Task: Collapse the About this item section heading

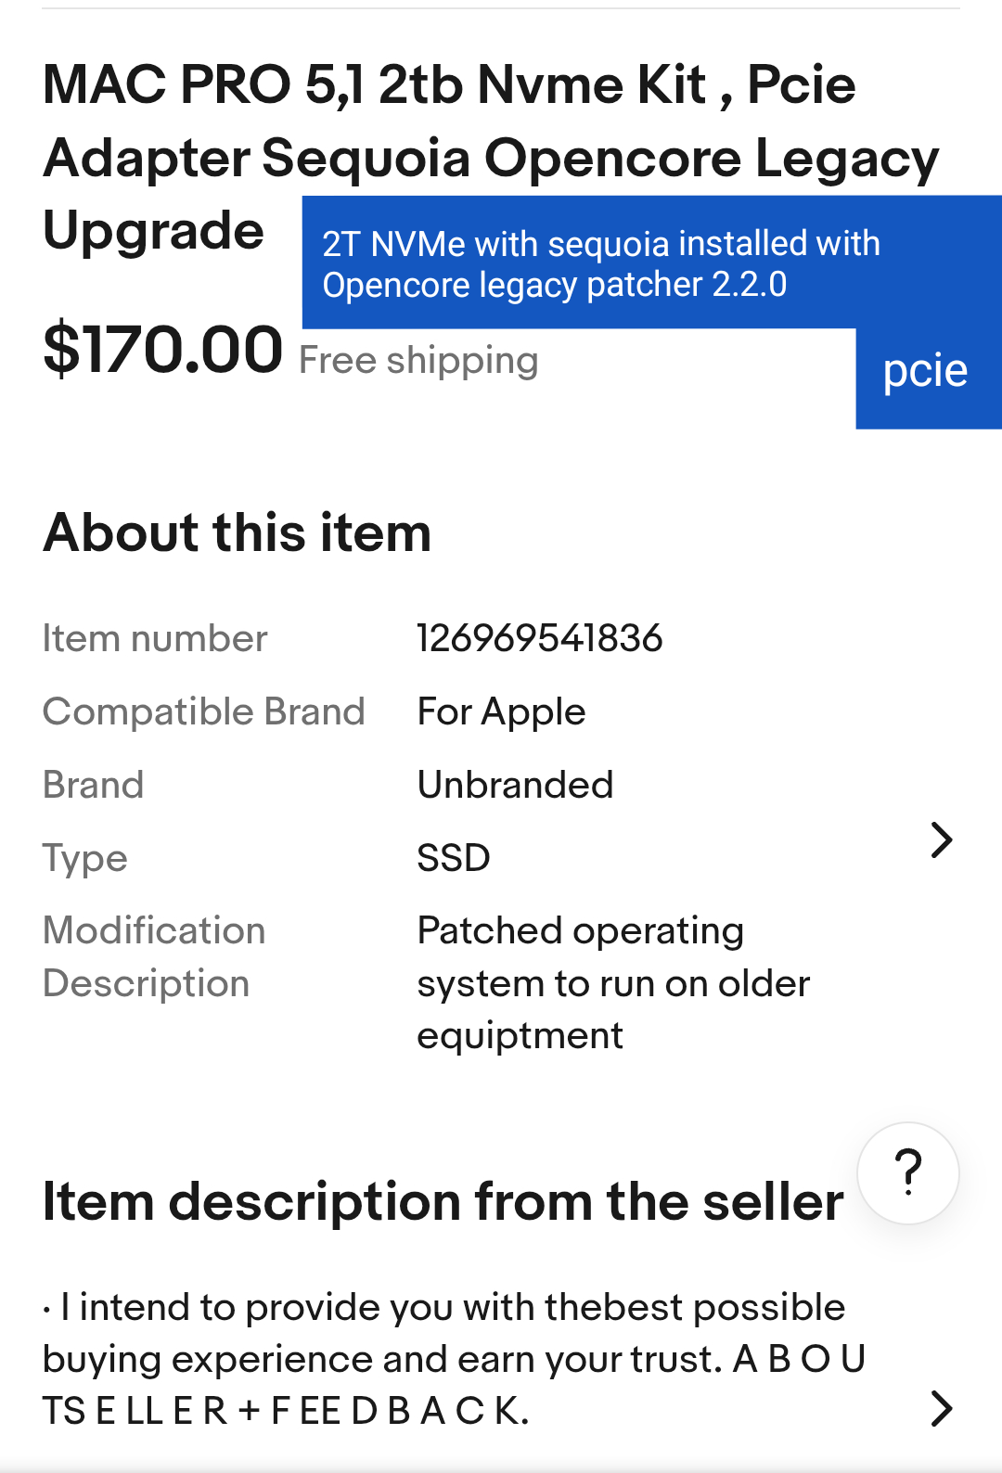Action: (237, 532)
